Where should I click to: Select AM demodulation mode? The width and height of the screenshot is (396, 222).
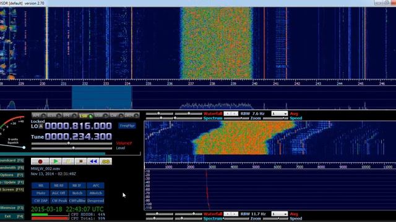click(x=38, y=115)
